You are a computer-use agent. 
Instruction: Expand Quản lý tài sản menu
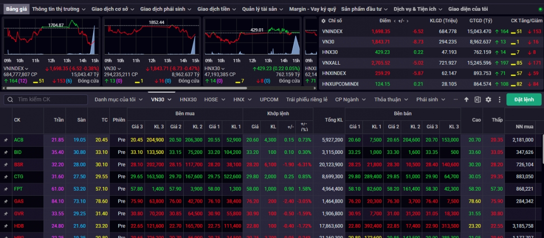point(263,9)
